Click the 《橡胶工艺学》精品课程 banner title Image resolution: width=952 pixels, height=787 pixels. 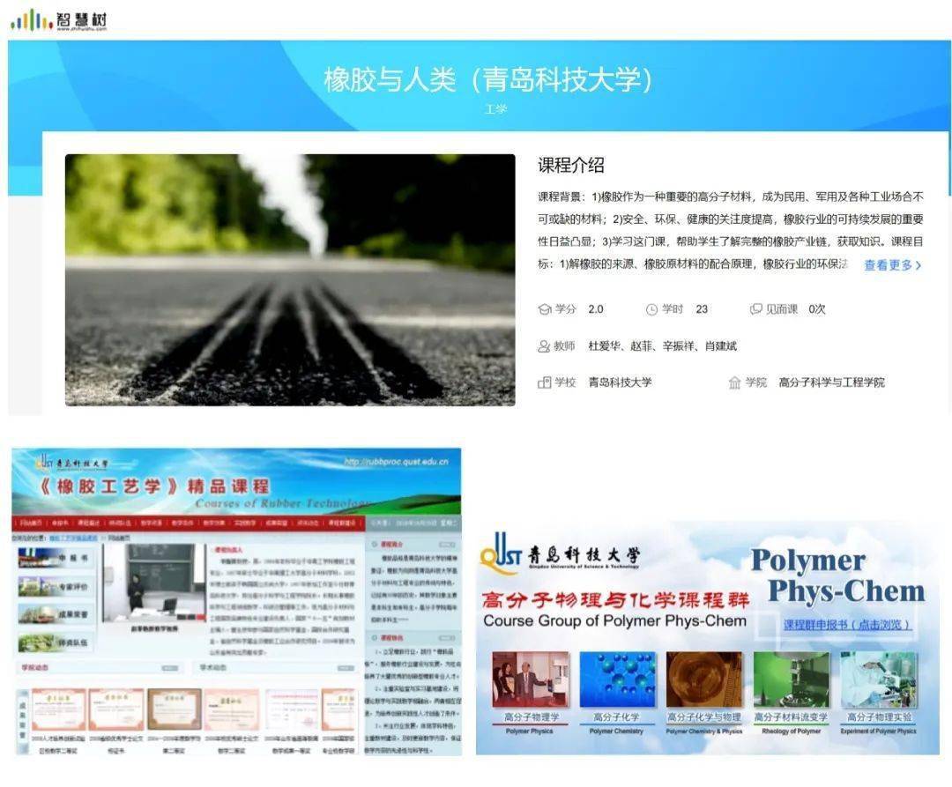[153, 486]
